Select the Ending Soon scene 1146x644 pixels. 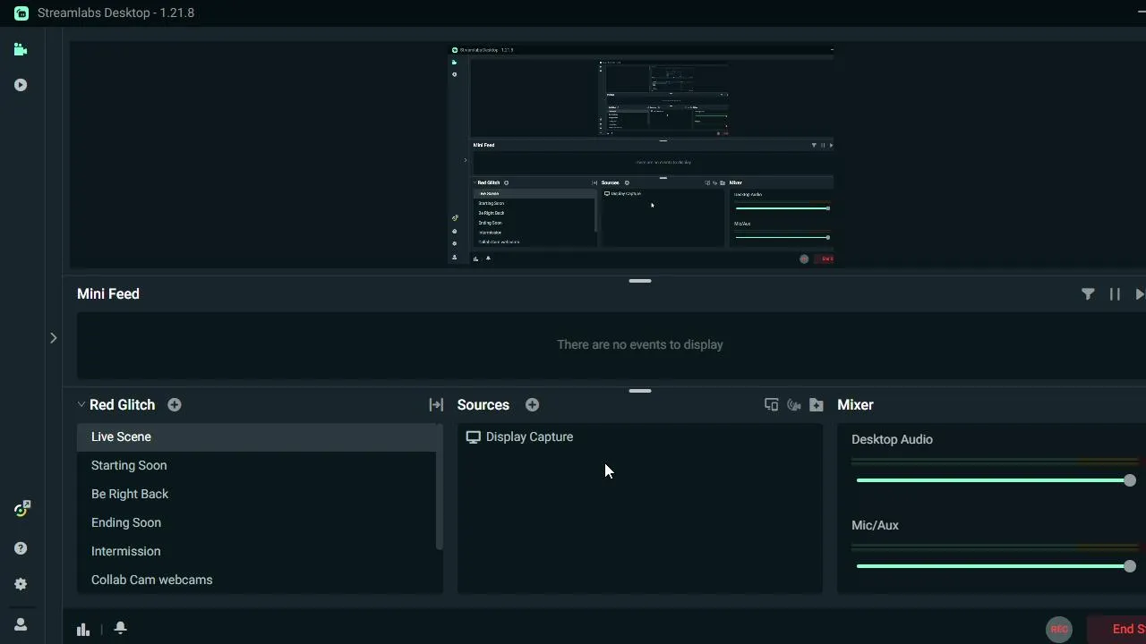click(256, 523)
